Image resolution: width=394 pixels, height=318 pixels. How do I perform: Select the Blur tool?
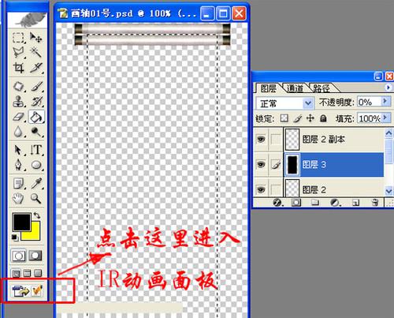click(x=18, y=132)
